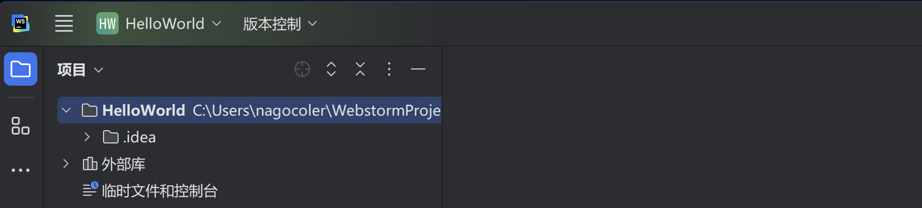
Task: Expand the 外部库 node chevron
Action: pyautogui.click(x=66, y=164)
